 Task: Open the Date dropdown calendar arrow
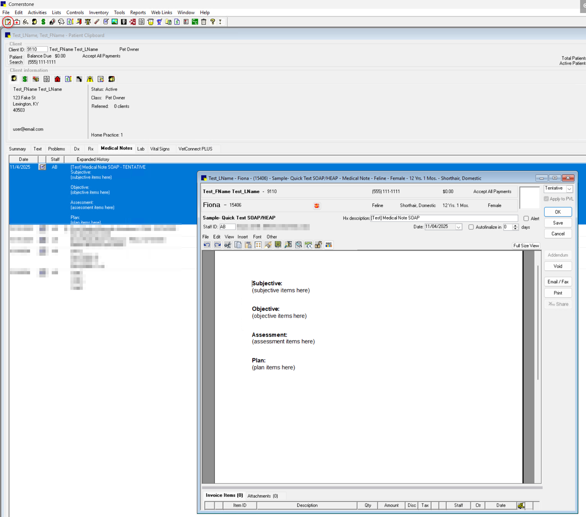[459, 227]
